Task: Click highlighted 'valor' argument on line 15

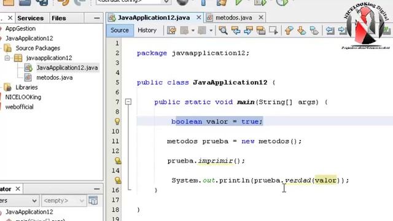Action: [325, 180]
